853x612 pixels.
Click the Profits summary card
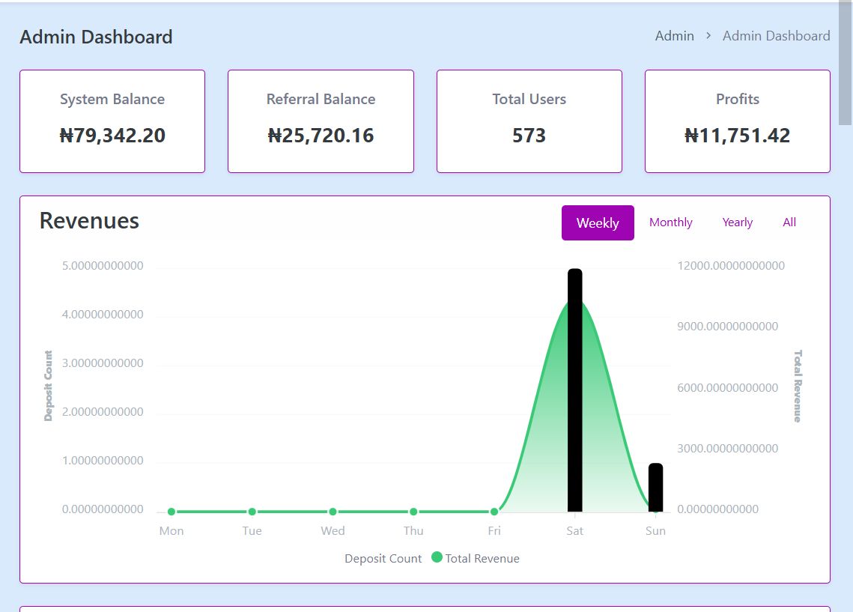pyautogui.click(x=737, y=121)
